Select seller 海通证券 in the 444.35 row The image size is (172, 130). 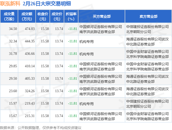[147, 42]
